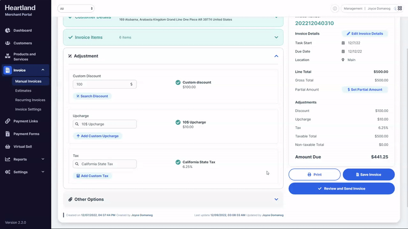This screenshot has width=408, height=229.
Task: Click the Products and Services icon
Action: (8, 56)
